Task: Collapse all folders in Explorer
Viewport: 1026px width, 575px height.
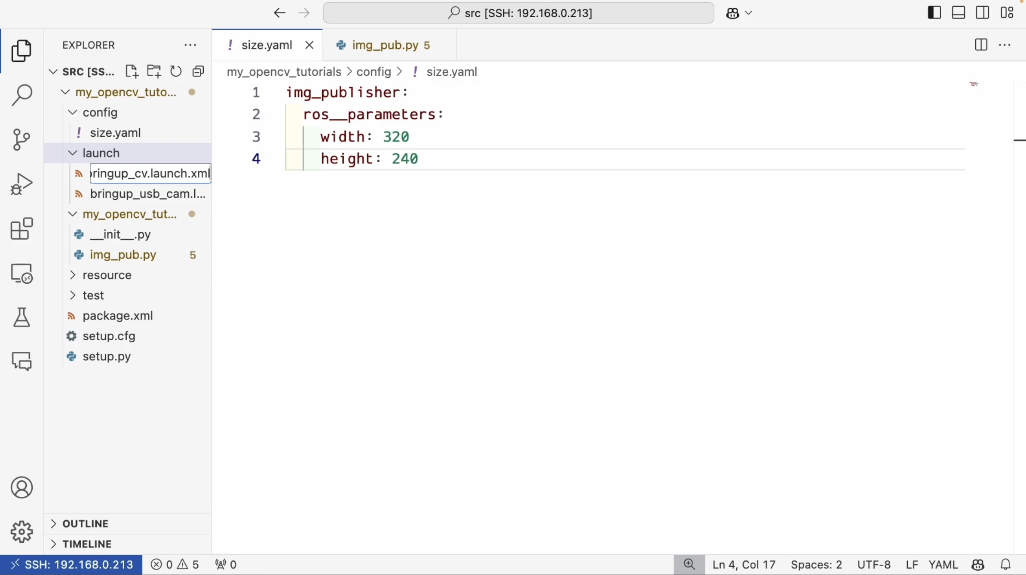Action: (198, 71)
